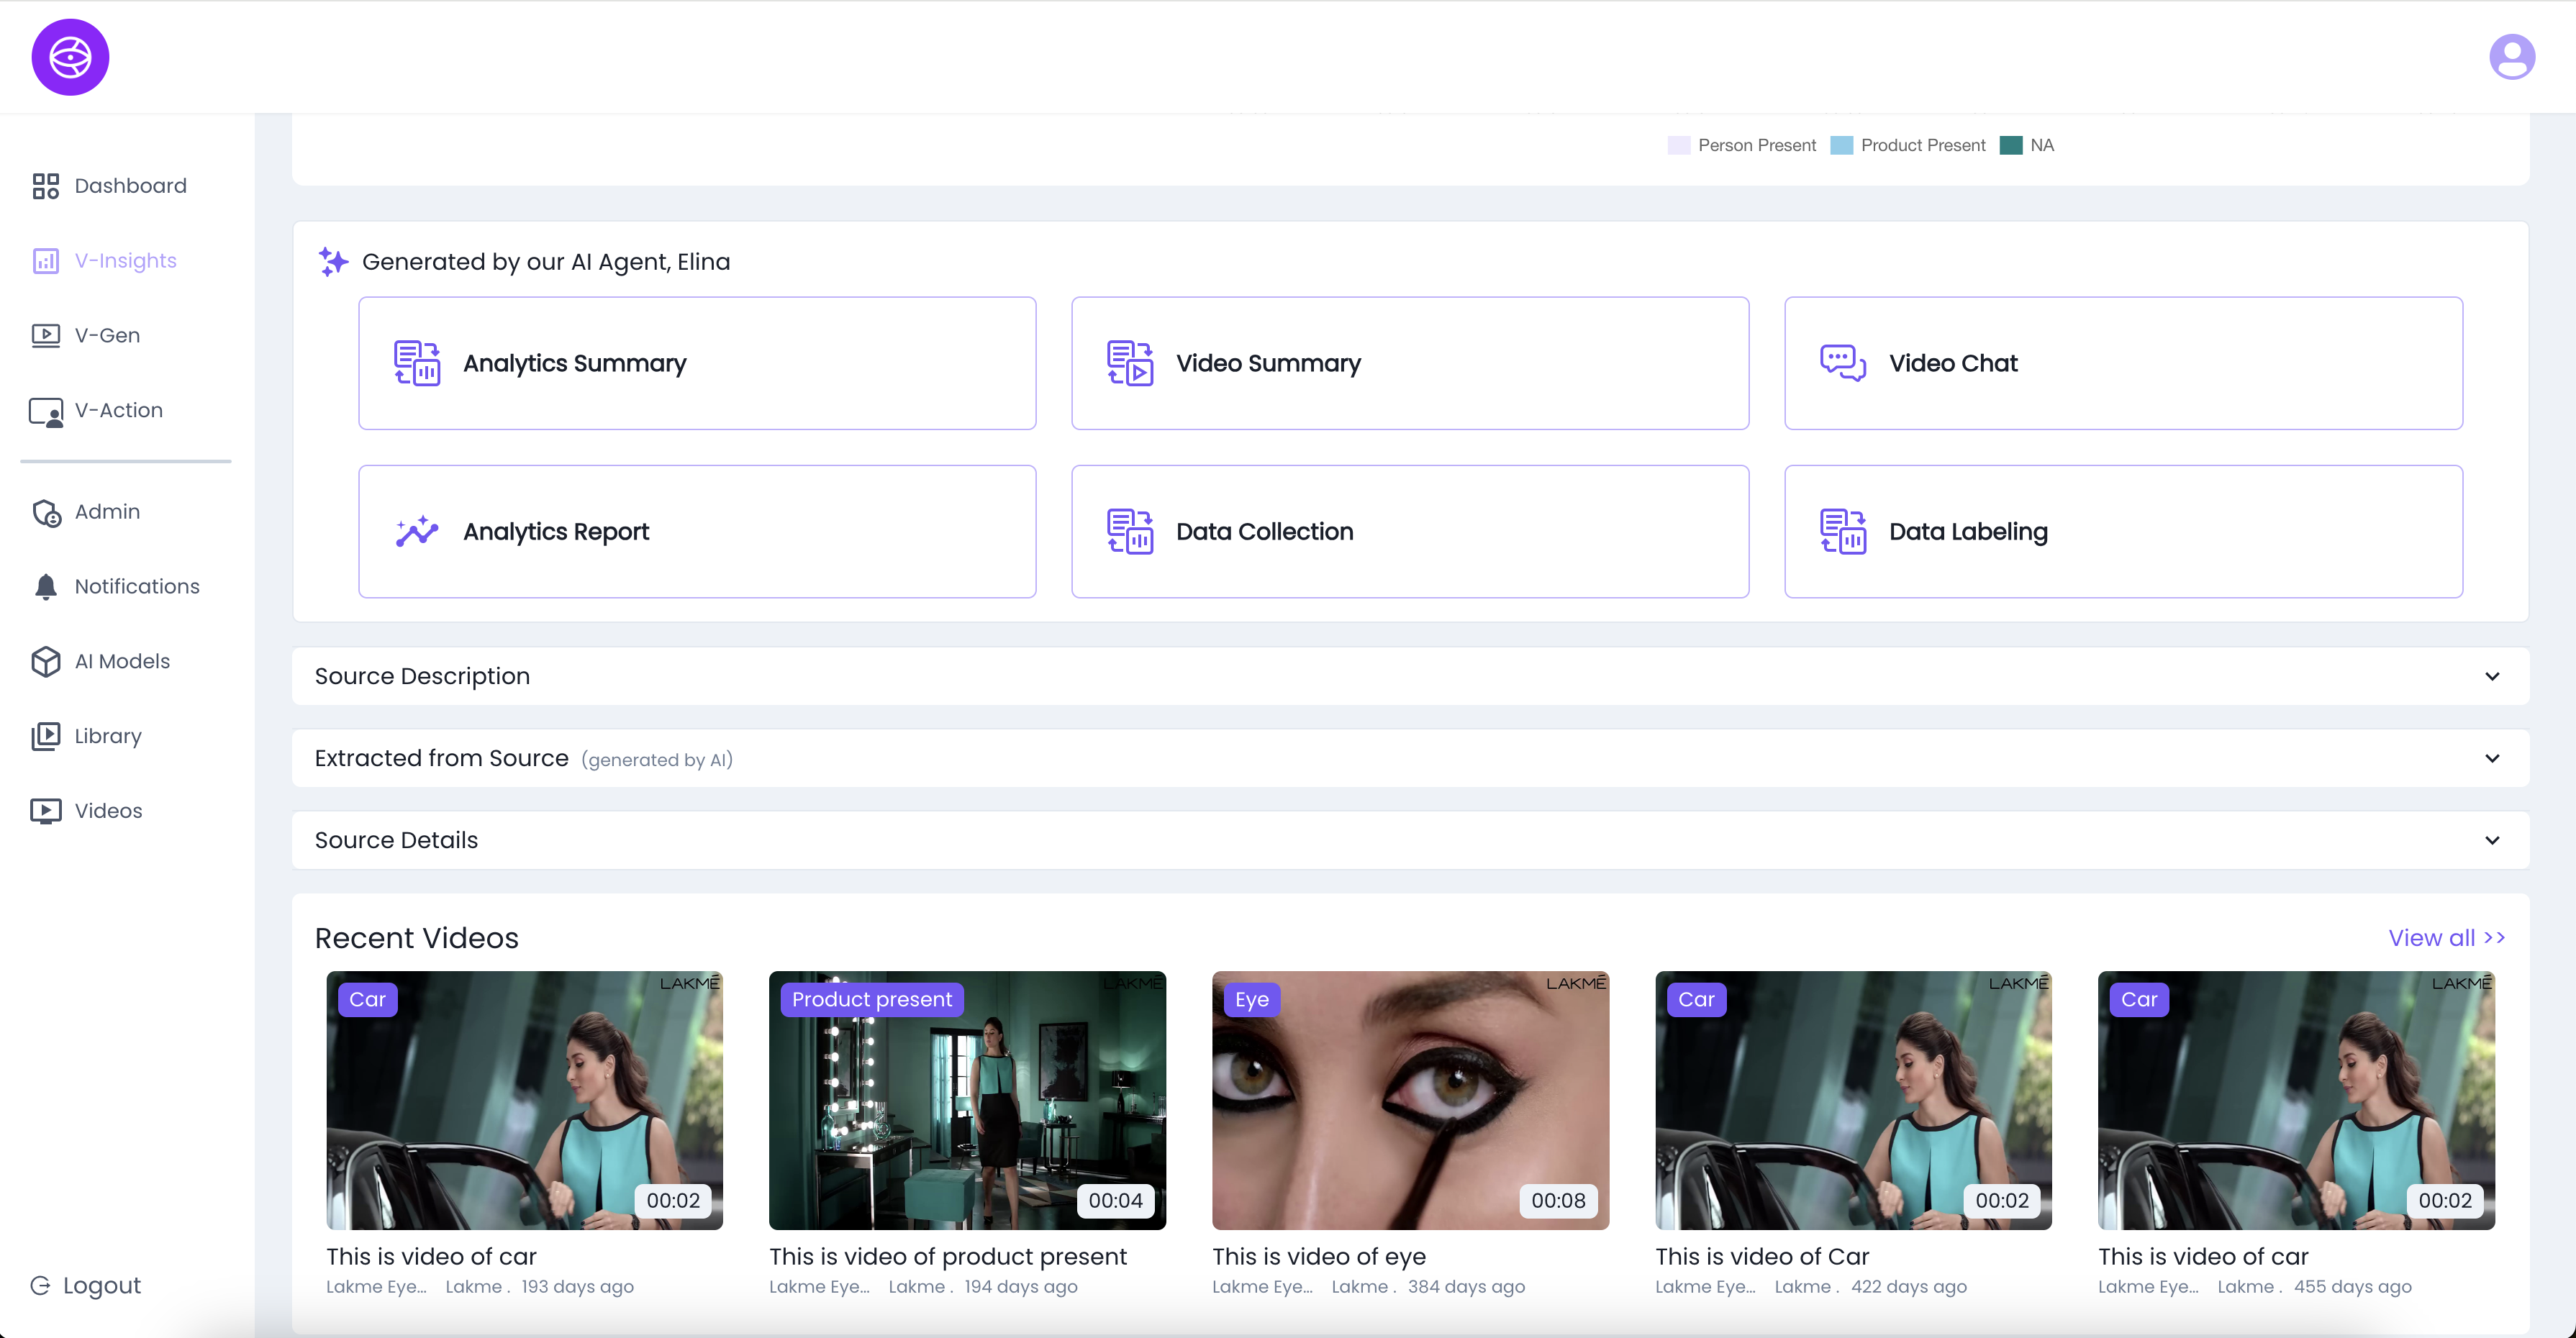
Task: Click the sparkle icon beside Elina heading
Action: pos(333,262)
